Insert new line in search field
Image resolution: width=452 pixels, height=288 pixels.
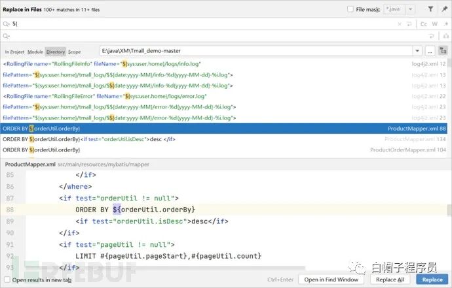pos(409,24)
